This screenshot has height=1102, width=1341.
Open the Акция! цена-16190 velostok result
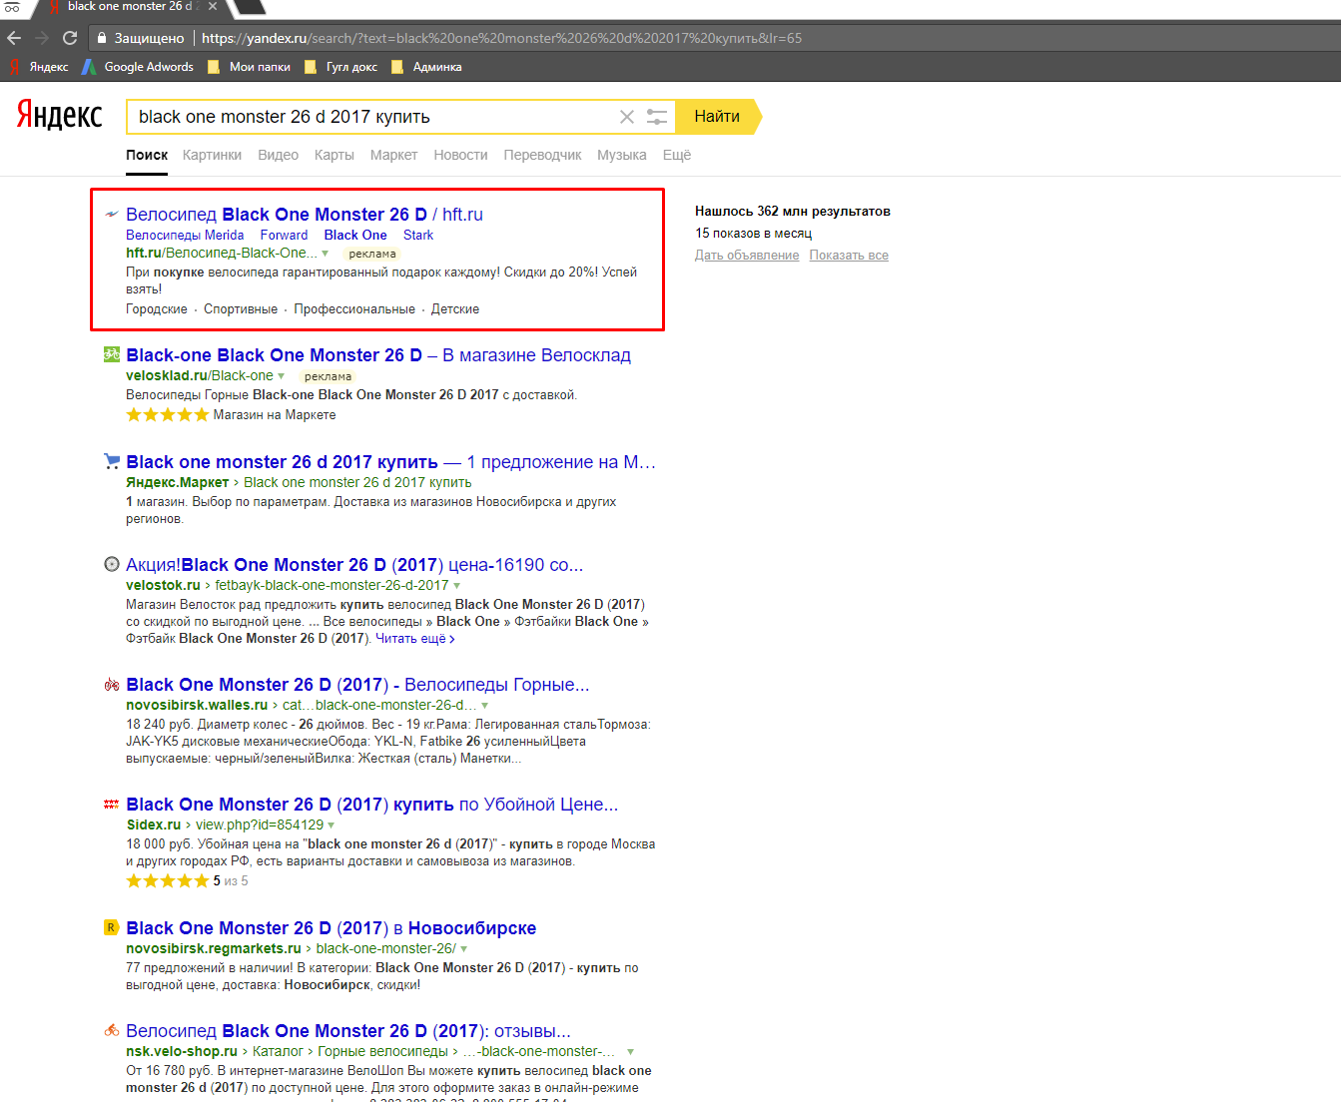click(354, 564)
